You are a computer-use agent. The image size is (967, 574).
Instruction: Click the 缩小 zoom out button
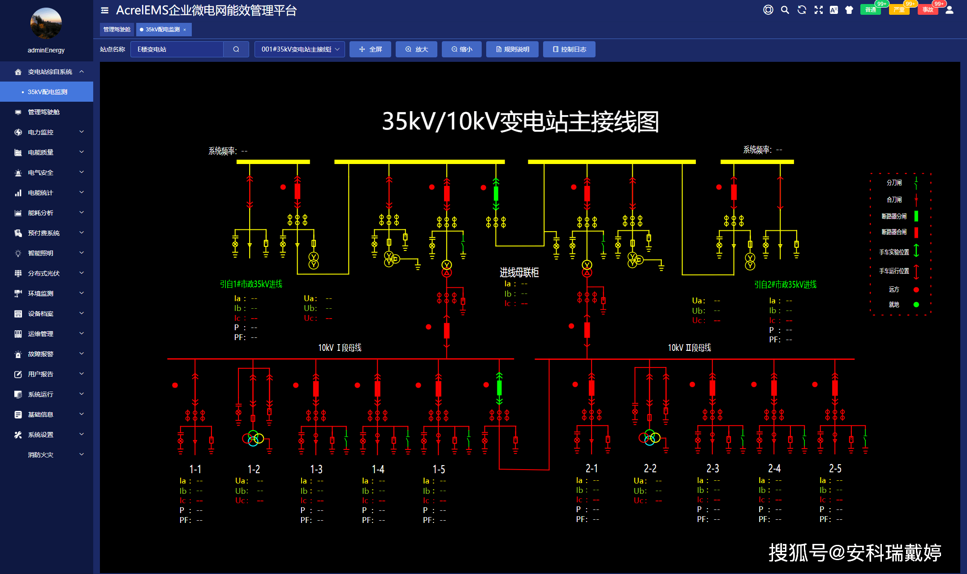462,49
